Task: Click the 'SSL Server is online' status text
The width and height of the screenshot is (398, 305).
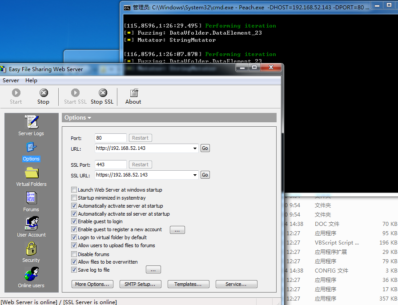Action: pos(90,302)
